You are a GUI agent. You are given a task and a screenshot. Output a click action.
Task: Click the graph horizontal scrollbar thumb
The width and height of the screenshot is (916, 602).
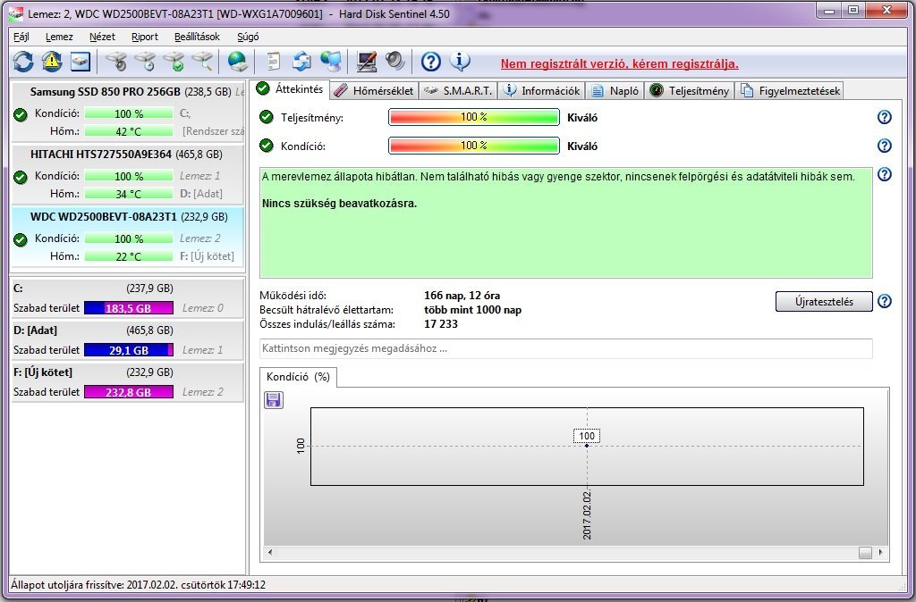[865, 552]
